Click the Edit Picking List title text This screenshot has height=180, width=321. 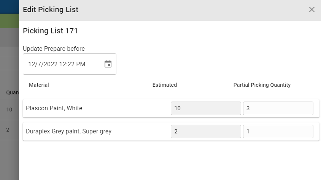click(x=51, y=9)
